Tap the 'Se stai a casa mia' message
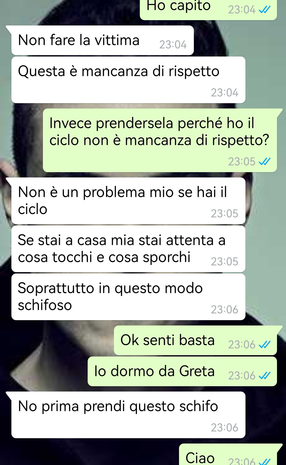 [x=128, y=249]
